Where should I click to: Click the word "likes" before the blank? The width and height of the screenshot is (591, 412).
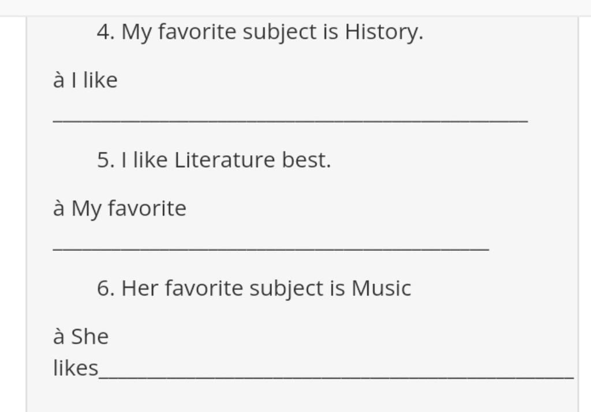[76, 368]
